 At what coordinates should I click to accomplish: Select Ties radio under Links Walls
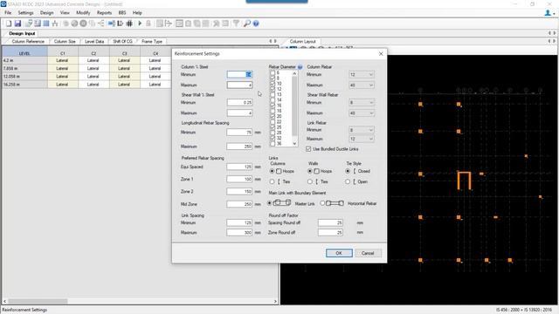(310, 181)
